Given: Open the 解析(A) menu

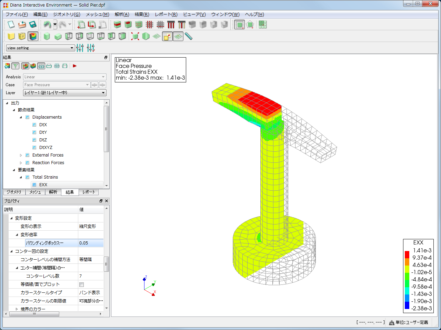Looking at the screenshot, I should pos(122,14).
